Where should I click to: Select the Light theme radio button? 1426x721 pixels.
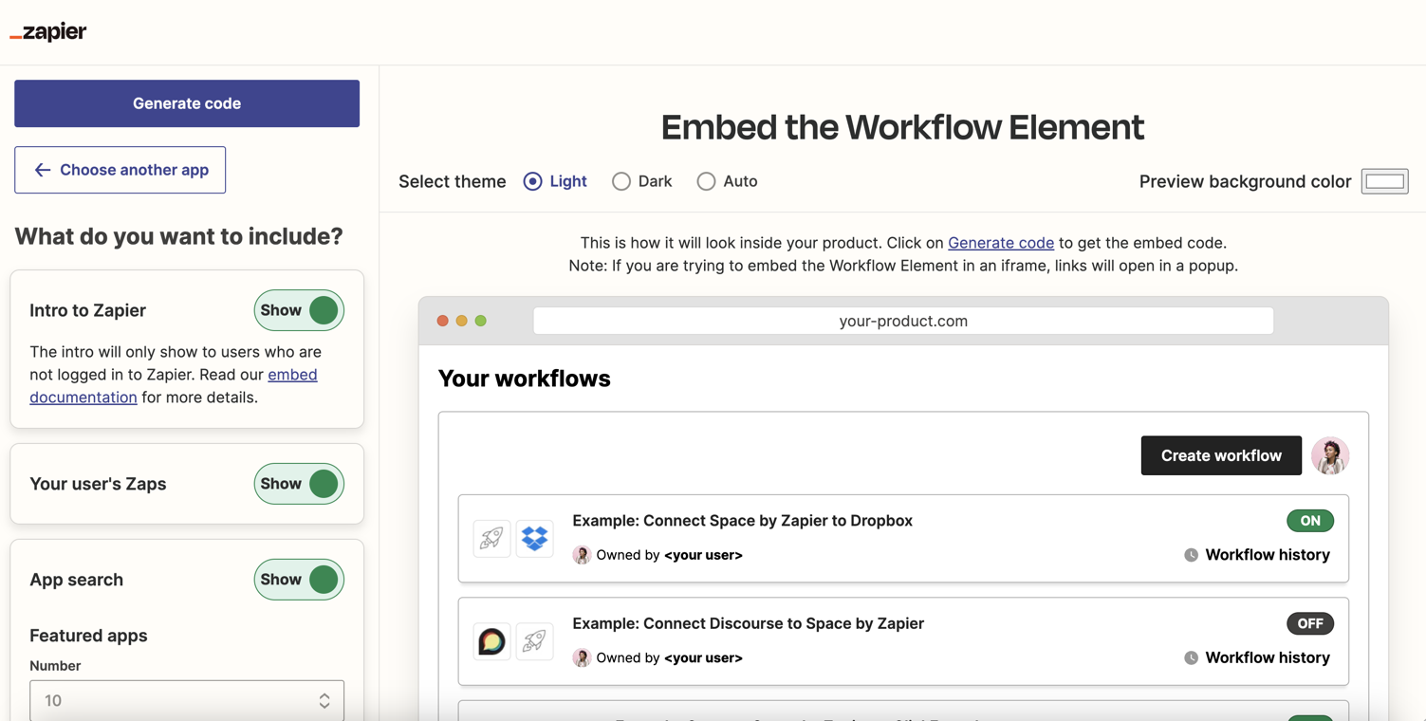tap(533, 181)
